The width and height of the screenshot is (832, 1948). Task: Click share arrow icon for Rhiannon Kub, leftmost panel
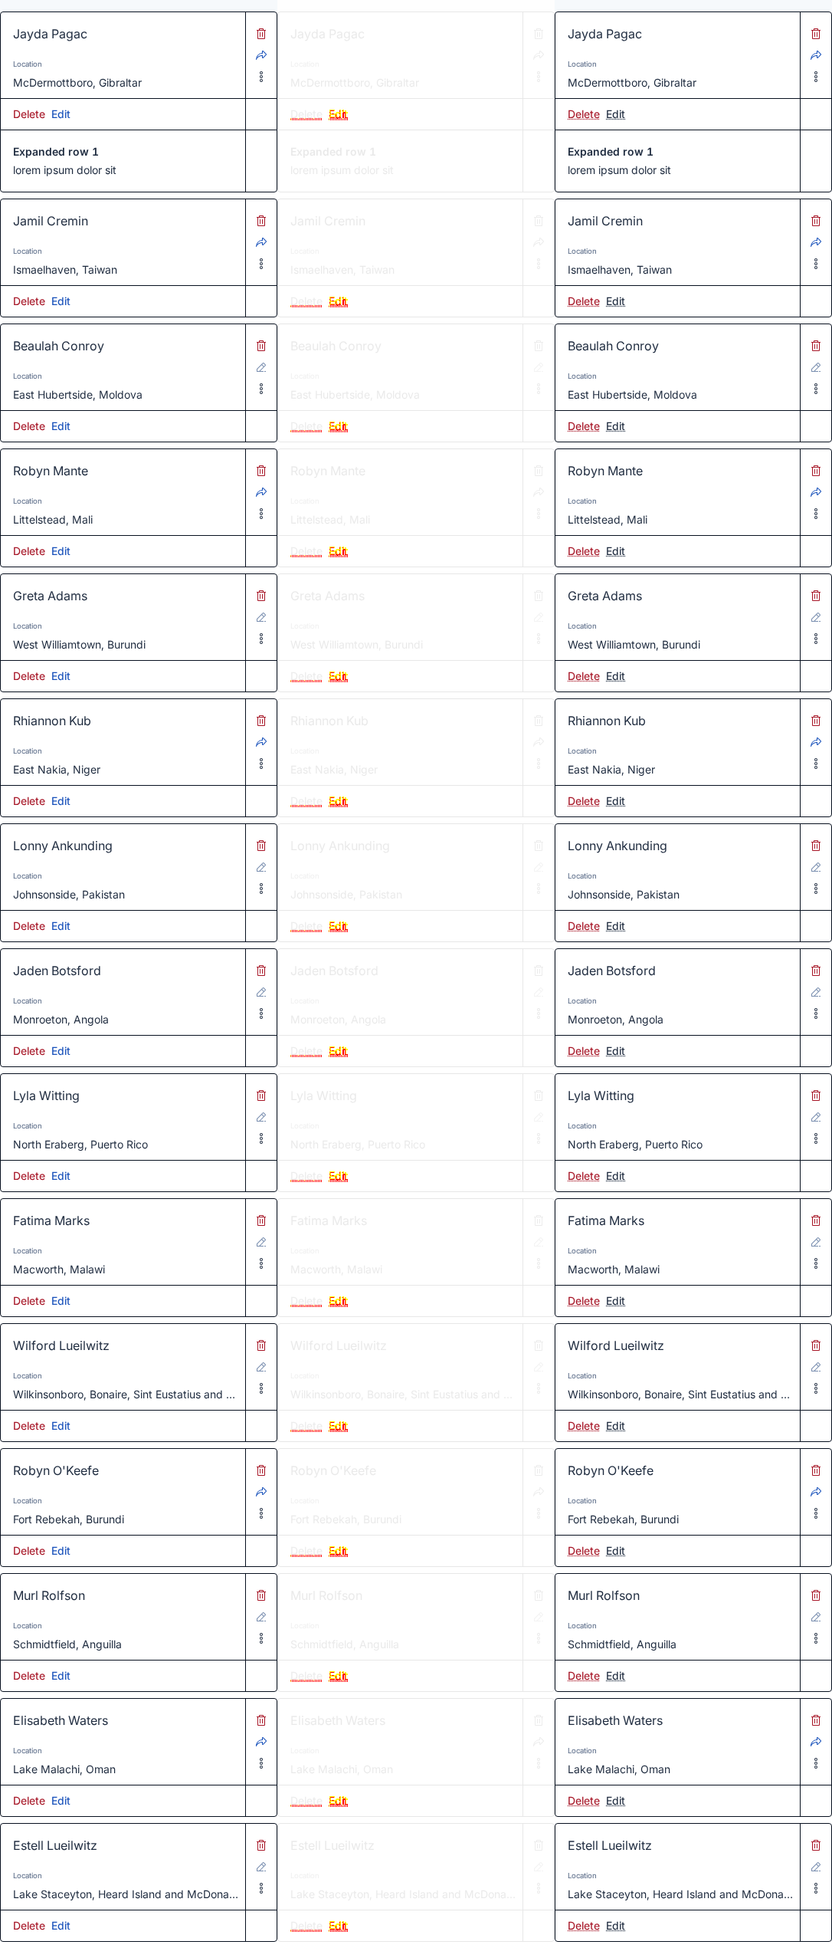coord(261,742)
